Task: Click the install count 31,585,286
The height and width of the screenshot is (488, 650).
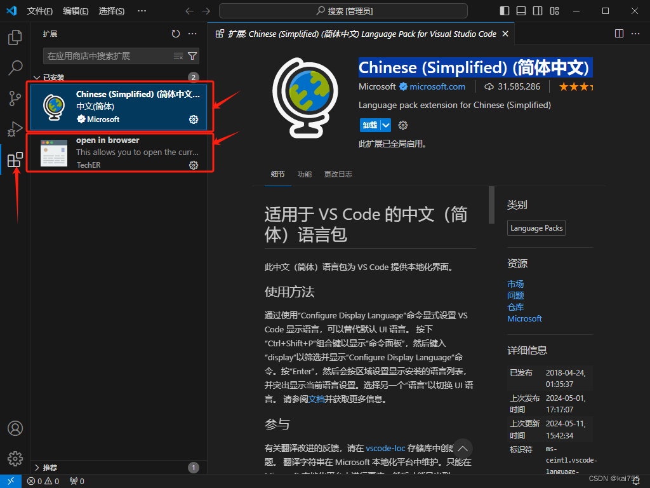Action: coord(512,86)
